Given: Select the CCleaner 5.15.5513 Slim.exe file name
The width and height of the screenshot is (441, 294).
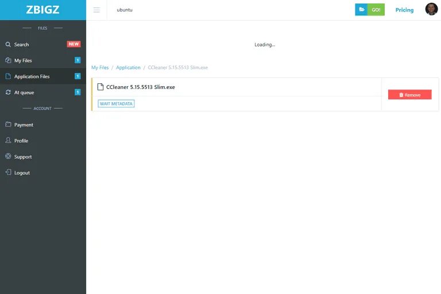Looking at the screenshot, I should click(x=141, y=87).
